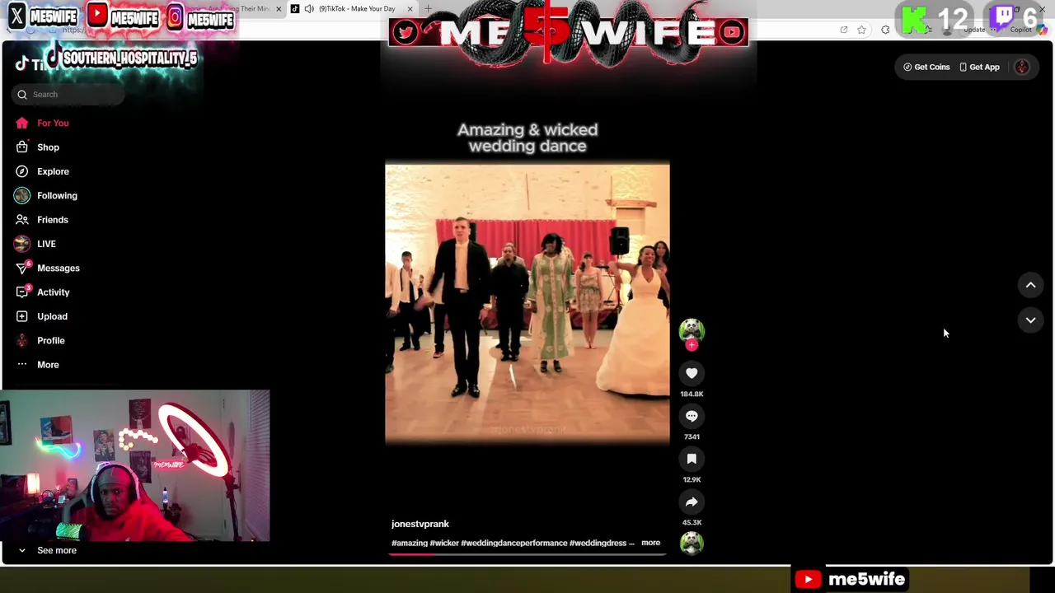1055x593 pixels.
Task: Open the Following feed
Action: [57, 195]
